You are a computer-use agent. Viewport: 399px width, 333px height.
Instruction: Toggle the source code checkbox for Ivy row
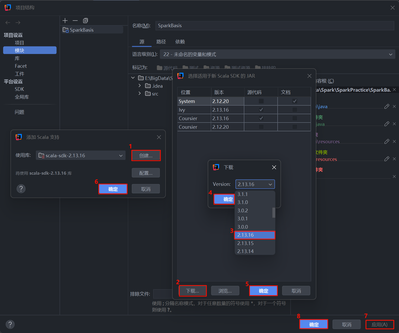tap(261, 110)
